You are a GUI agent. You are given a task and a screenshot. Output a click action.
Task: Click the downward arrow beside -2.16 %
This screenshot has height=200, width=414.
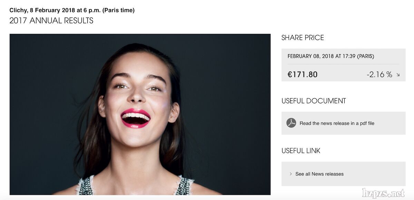coord(398,75)
